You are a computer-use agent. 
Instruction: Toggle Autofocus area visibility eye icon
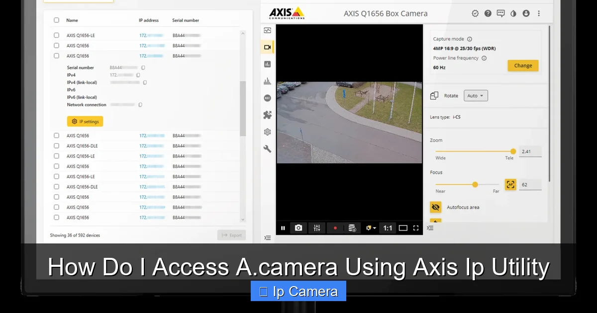pos(436,207)
